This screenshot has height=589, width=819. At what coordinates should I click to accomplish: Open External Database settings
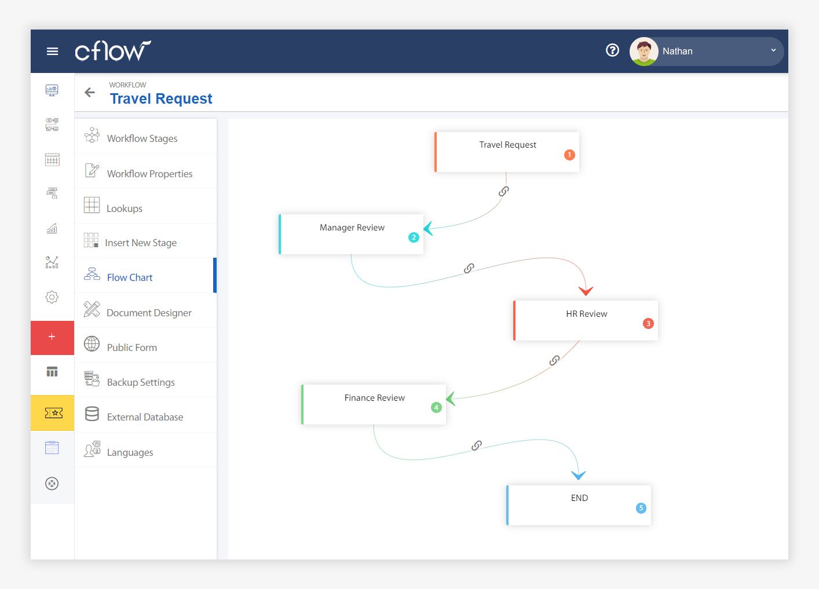(145, 417)
